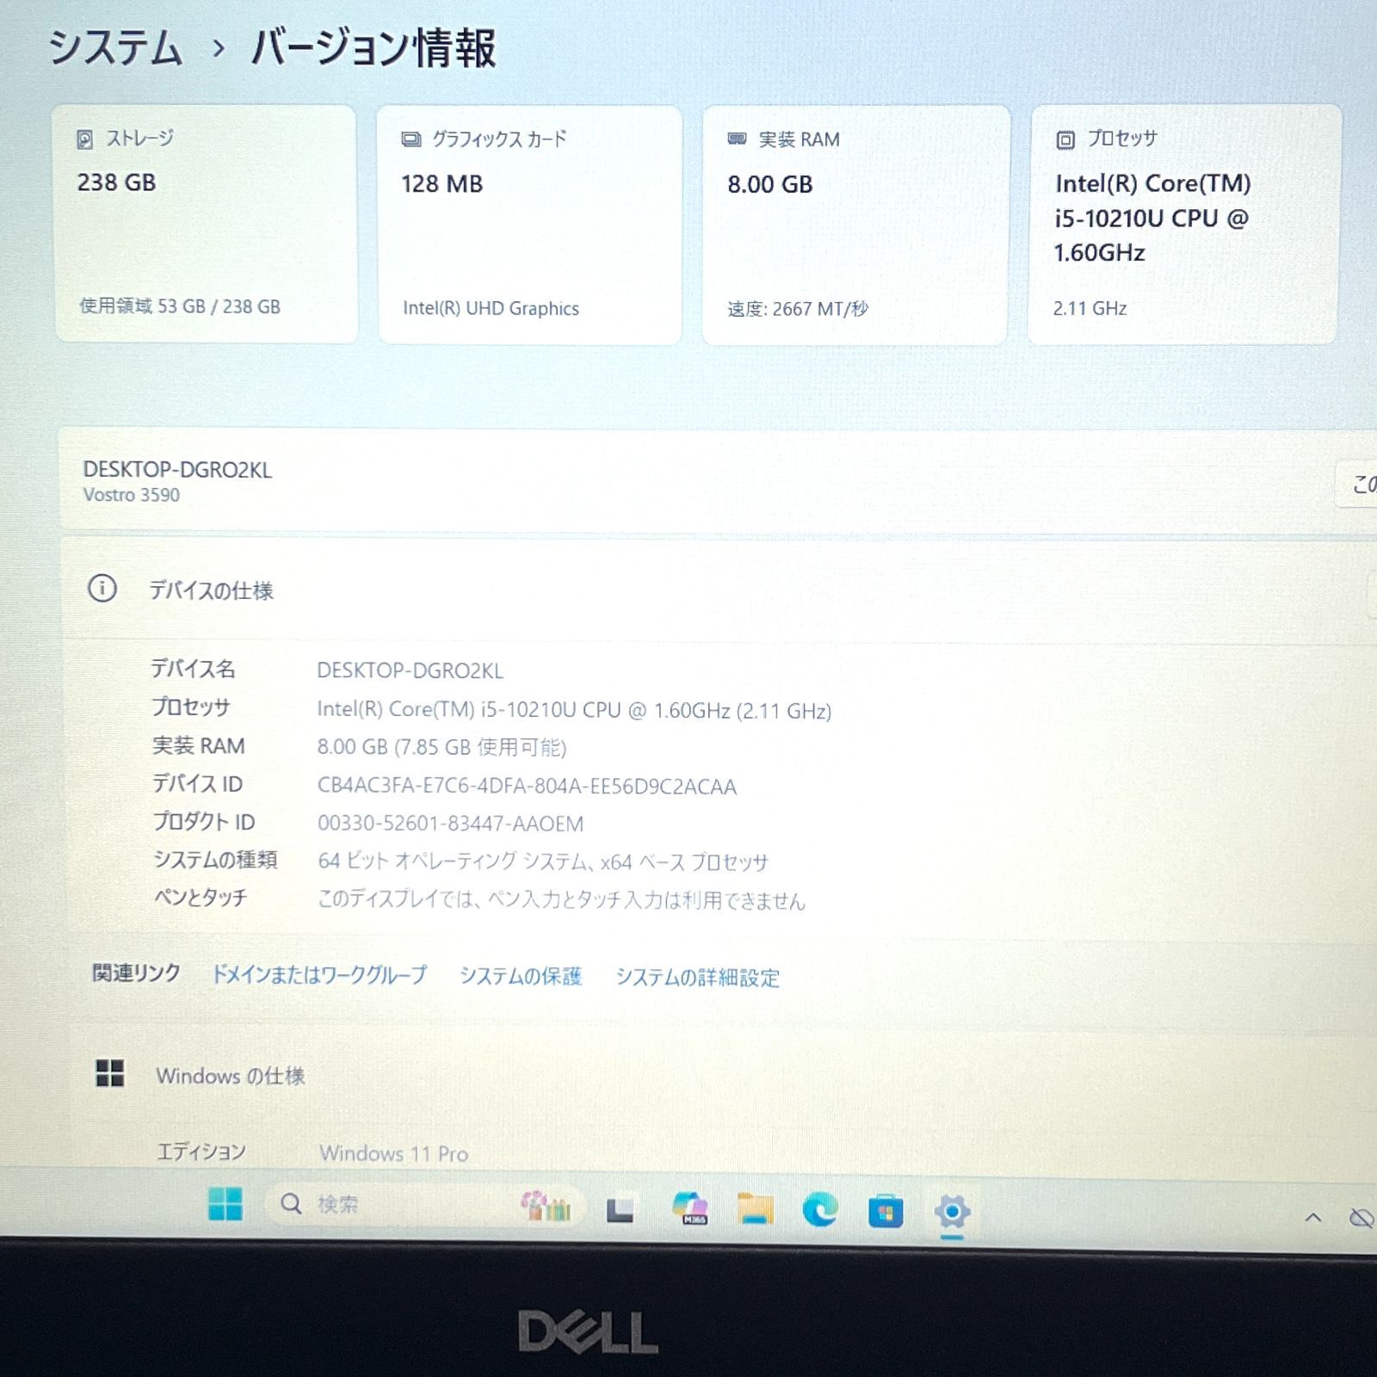This screenshot has height=1377, width=1377.
Task: Open the 実装 RAM 8.00 GB card
Action: click(x=855, y=225)
